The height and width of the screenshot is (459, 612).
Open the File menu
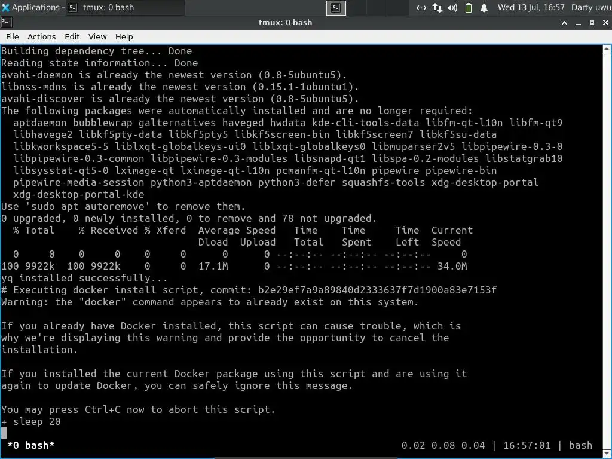(12, 36)
